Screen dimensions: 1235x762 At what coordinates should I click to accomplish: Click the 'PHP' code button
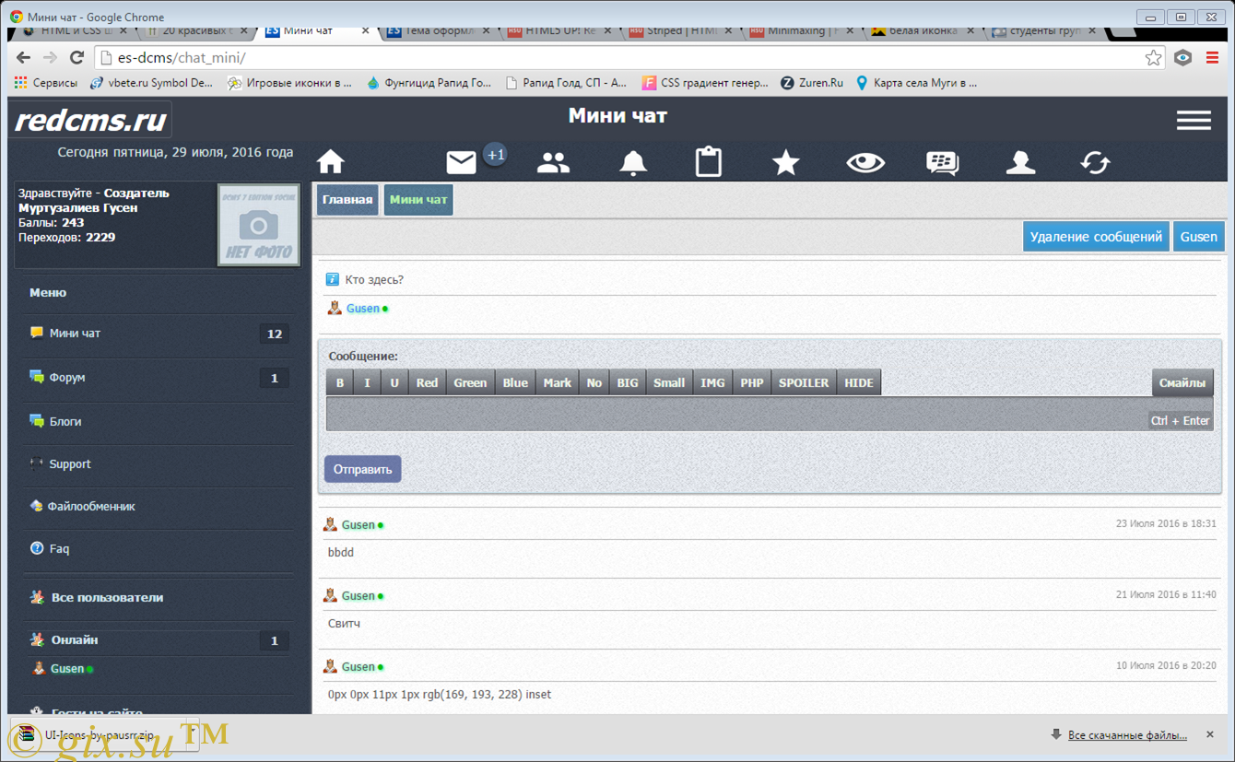coord(752,382)
